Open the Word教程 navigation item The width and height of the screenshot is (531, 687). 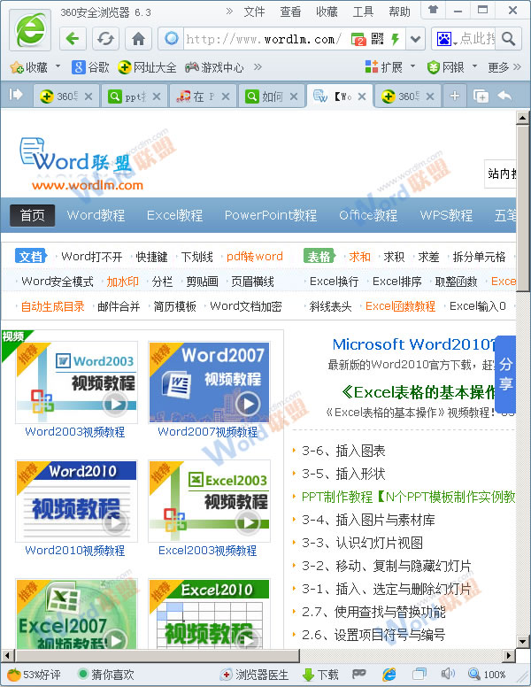(96, 215)
